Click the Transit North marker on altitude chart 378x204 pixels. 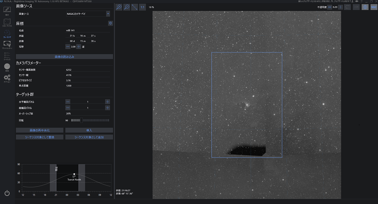click(74, 174)
